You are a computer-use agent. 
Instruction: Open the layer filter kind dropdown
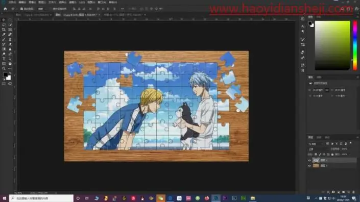pos(316,144)
